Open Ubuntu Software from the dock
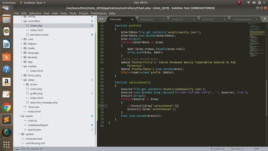This screenshot has height=151, width=268. click(x=7, y=57)
